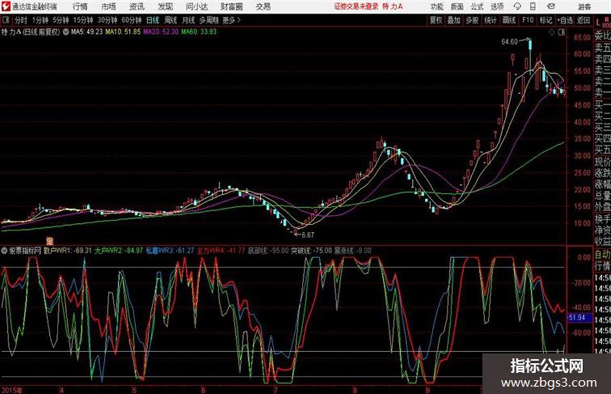Open the 资讯 menu
This screenshot has height=394, width=611.
pos(137,6)
